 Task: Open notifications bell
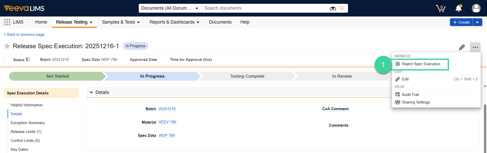(459, 8)
